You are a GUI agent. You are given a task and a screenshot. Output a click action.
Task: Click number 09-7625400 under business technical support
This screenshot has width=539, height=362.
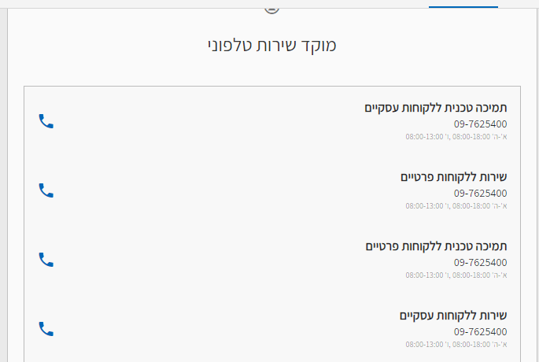tap(480, 124)
